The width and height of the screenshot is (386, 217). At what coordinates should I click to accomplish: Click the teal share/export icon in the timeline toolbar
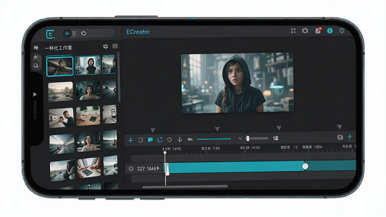[x=160, y=140]
